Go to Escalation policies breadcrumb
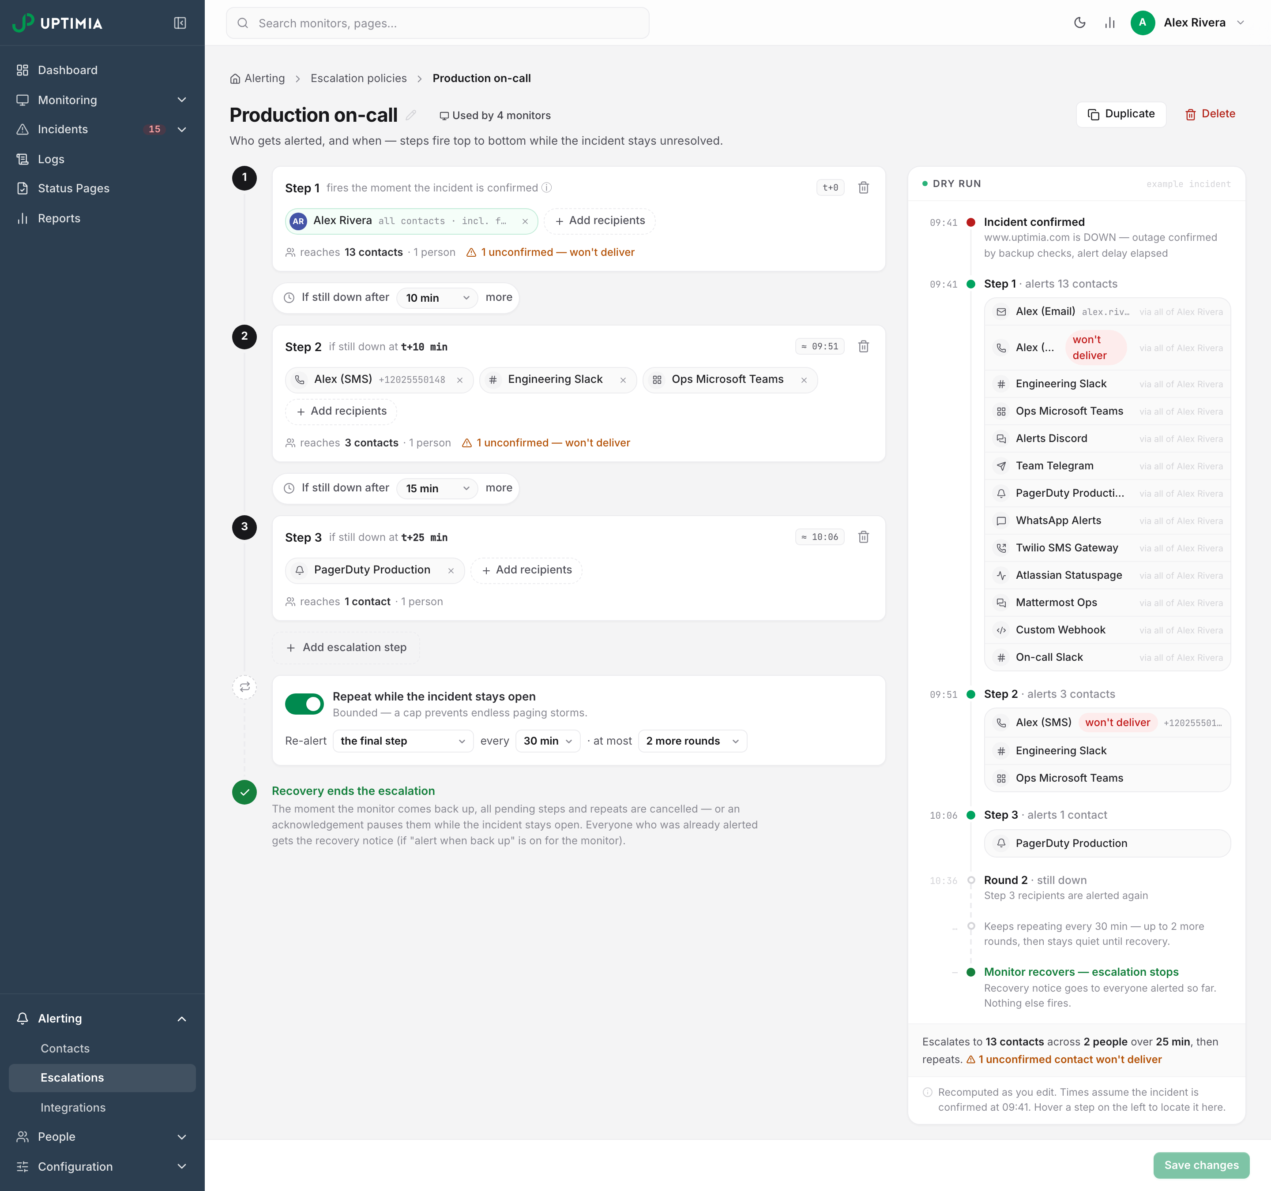1271x1191 pixels. [359, 79]
